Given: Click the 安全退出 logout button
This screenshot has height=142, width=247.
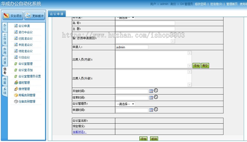Looking at the screenshot, I should point(13,16).
